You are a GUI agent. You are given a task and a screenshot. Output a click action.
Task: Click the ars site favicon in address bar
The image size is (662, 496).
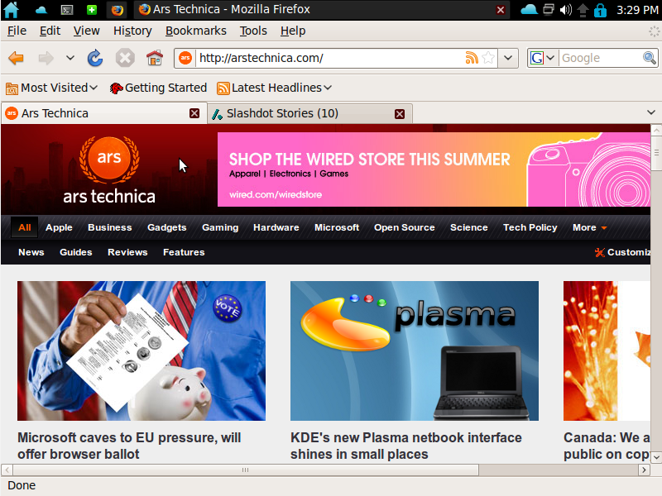(185, 58)
